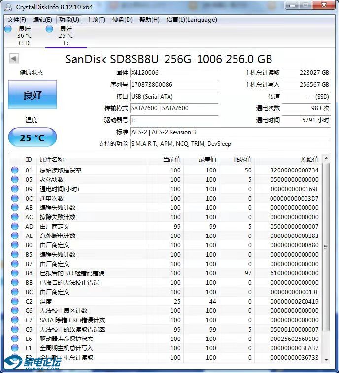The width and height of the screenshot is (339, 373).
Task: Click the SMART list scrollbar thumb
Action: pyautogui.click(x=326, y=247)
